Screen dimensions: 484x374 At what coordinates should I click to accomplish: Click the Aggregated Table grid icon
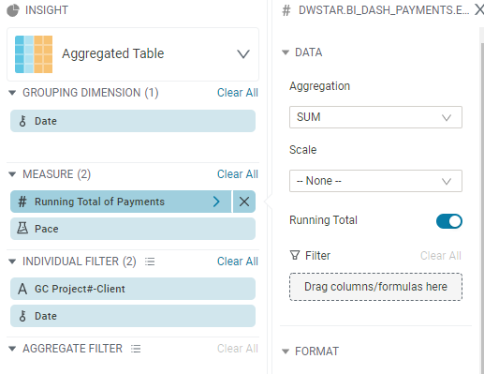pos(34,54)
